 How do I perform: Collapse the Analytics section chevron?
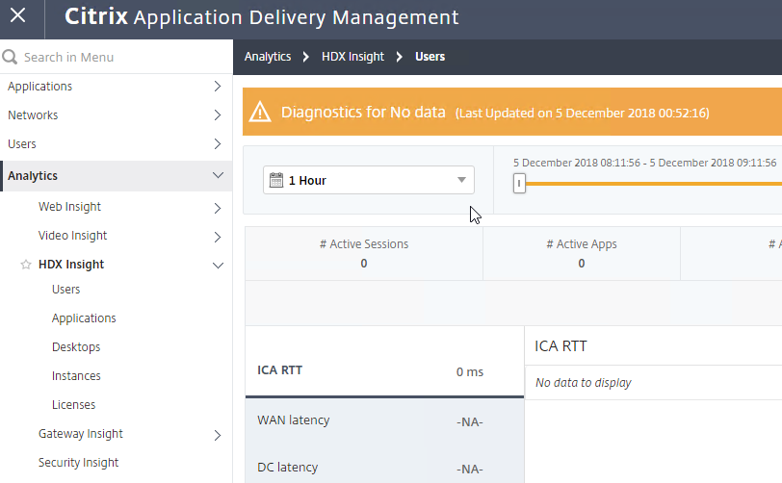pos(218,175)
